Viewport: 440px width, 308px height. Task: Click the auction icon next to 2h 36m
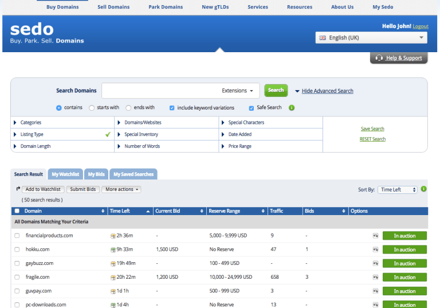[x=113, y=236]
